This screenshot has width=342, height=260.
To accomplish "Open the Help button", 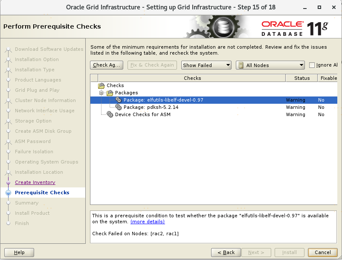I will coord(19,252).
